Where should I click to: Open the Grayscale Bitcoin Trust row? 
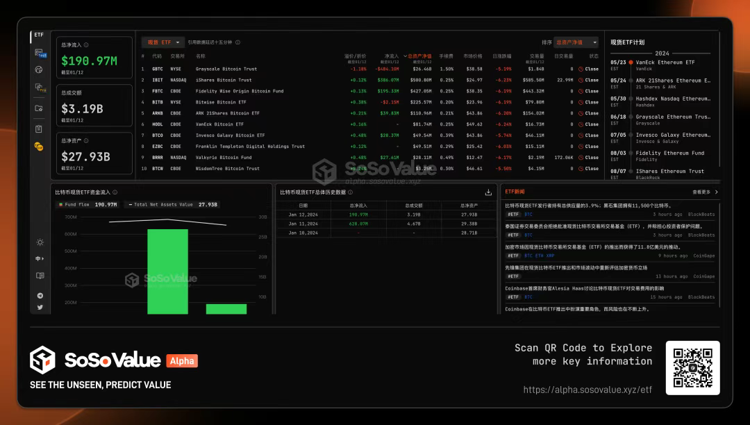pos(226,69)
